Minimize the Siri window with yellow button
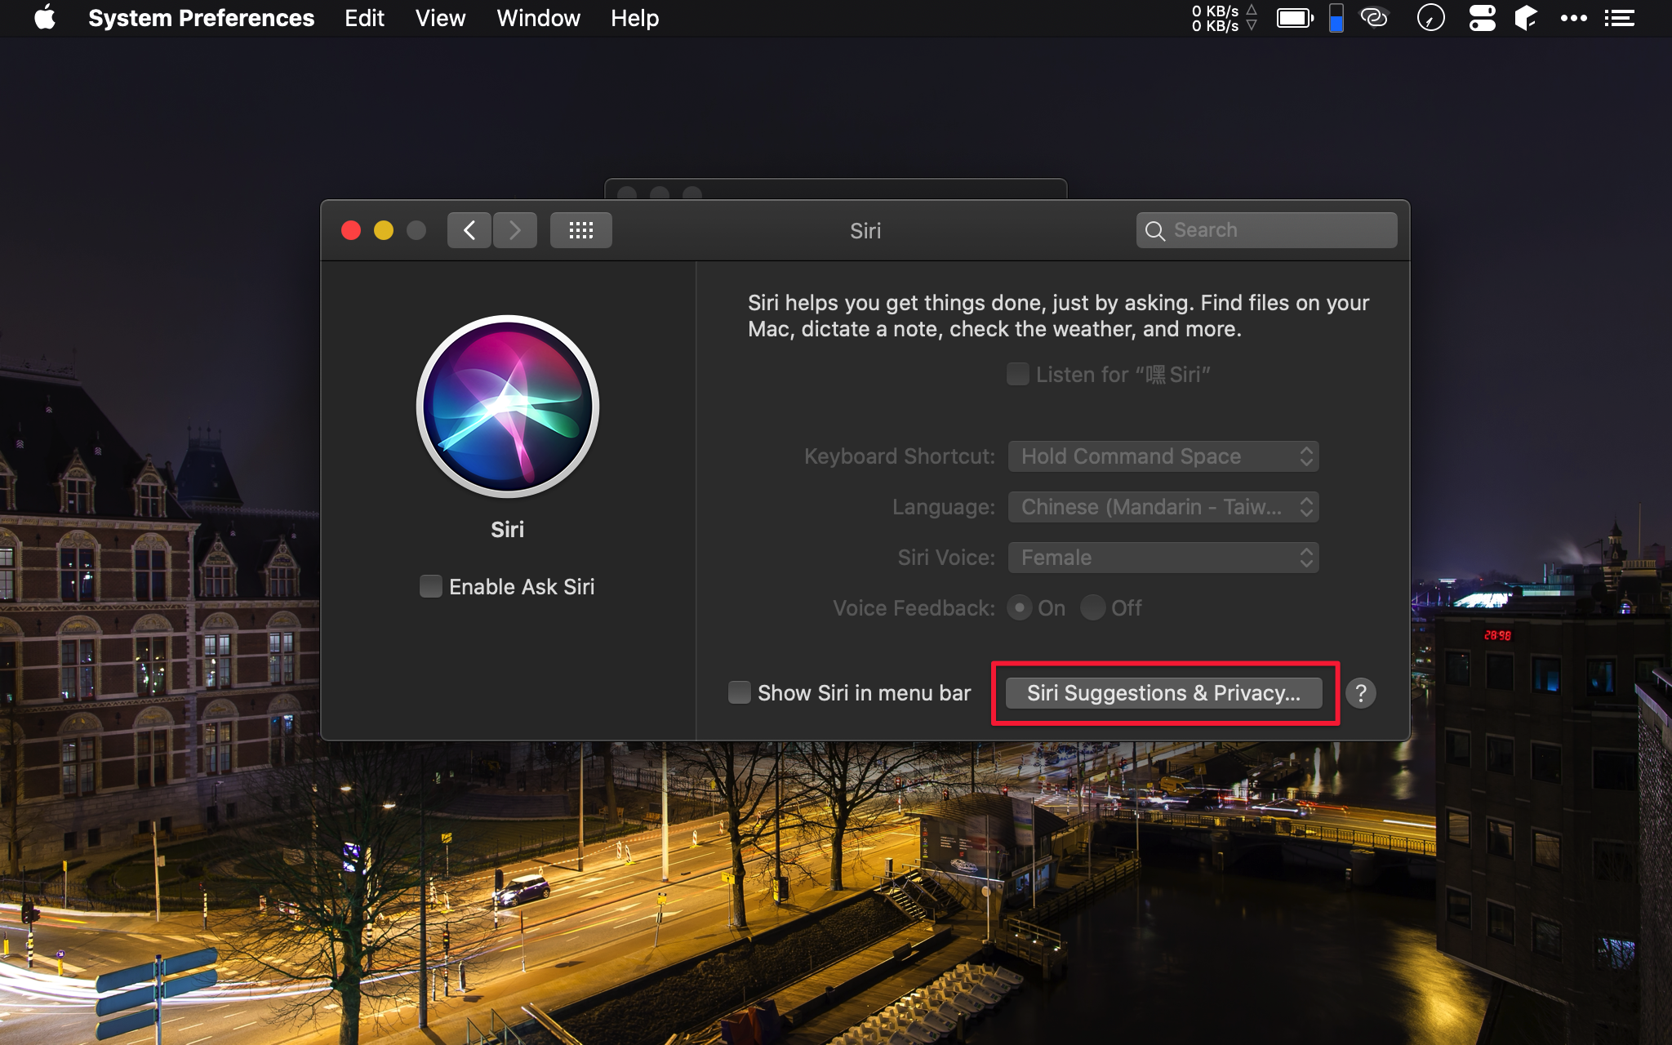 [384, 230]
